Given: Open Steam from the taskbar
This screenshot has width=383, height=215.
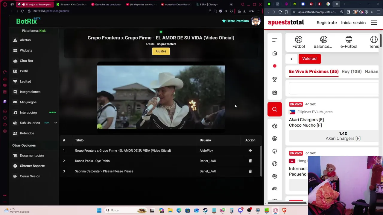Looking at the screenshot, I should click(205, 210).
